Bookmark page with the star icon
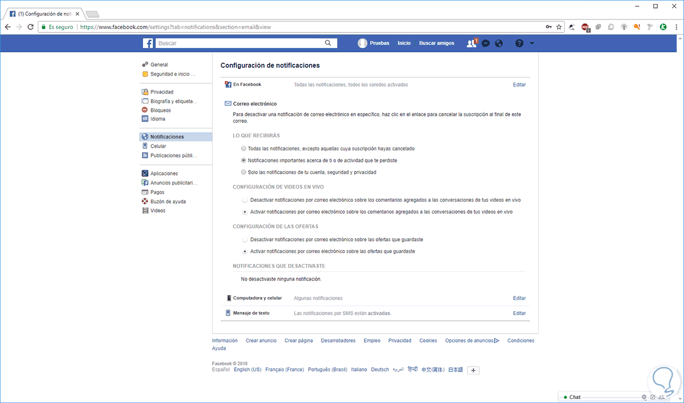Image resolution: width=684 pixels, height=403 pixels. [x=559, y=27]
